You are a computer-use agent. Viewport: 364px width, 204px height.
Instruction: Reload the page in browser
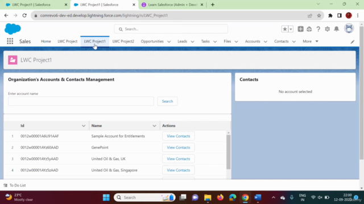click(x=24, y=15)
